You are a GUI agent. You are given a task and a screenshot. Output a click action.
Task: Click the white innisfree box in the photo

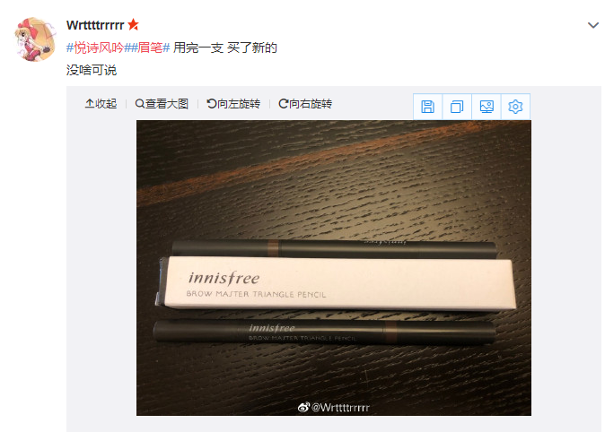click(x=338, y=283)
